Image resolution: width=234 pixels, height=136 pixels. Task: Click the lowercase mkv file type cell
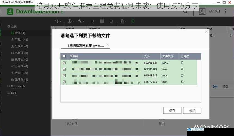(x=165, y=69)
